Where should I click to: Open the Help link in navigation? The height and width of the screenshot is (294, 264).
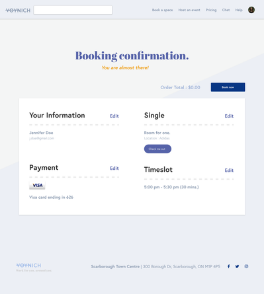coord(239,10)
